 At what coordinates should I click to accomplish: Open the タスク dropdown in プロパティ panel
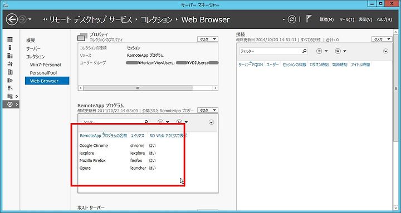click(207, 39)
